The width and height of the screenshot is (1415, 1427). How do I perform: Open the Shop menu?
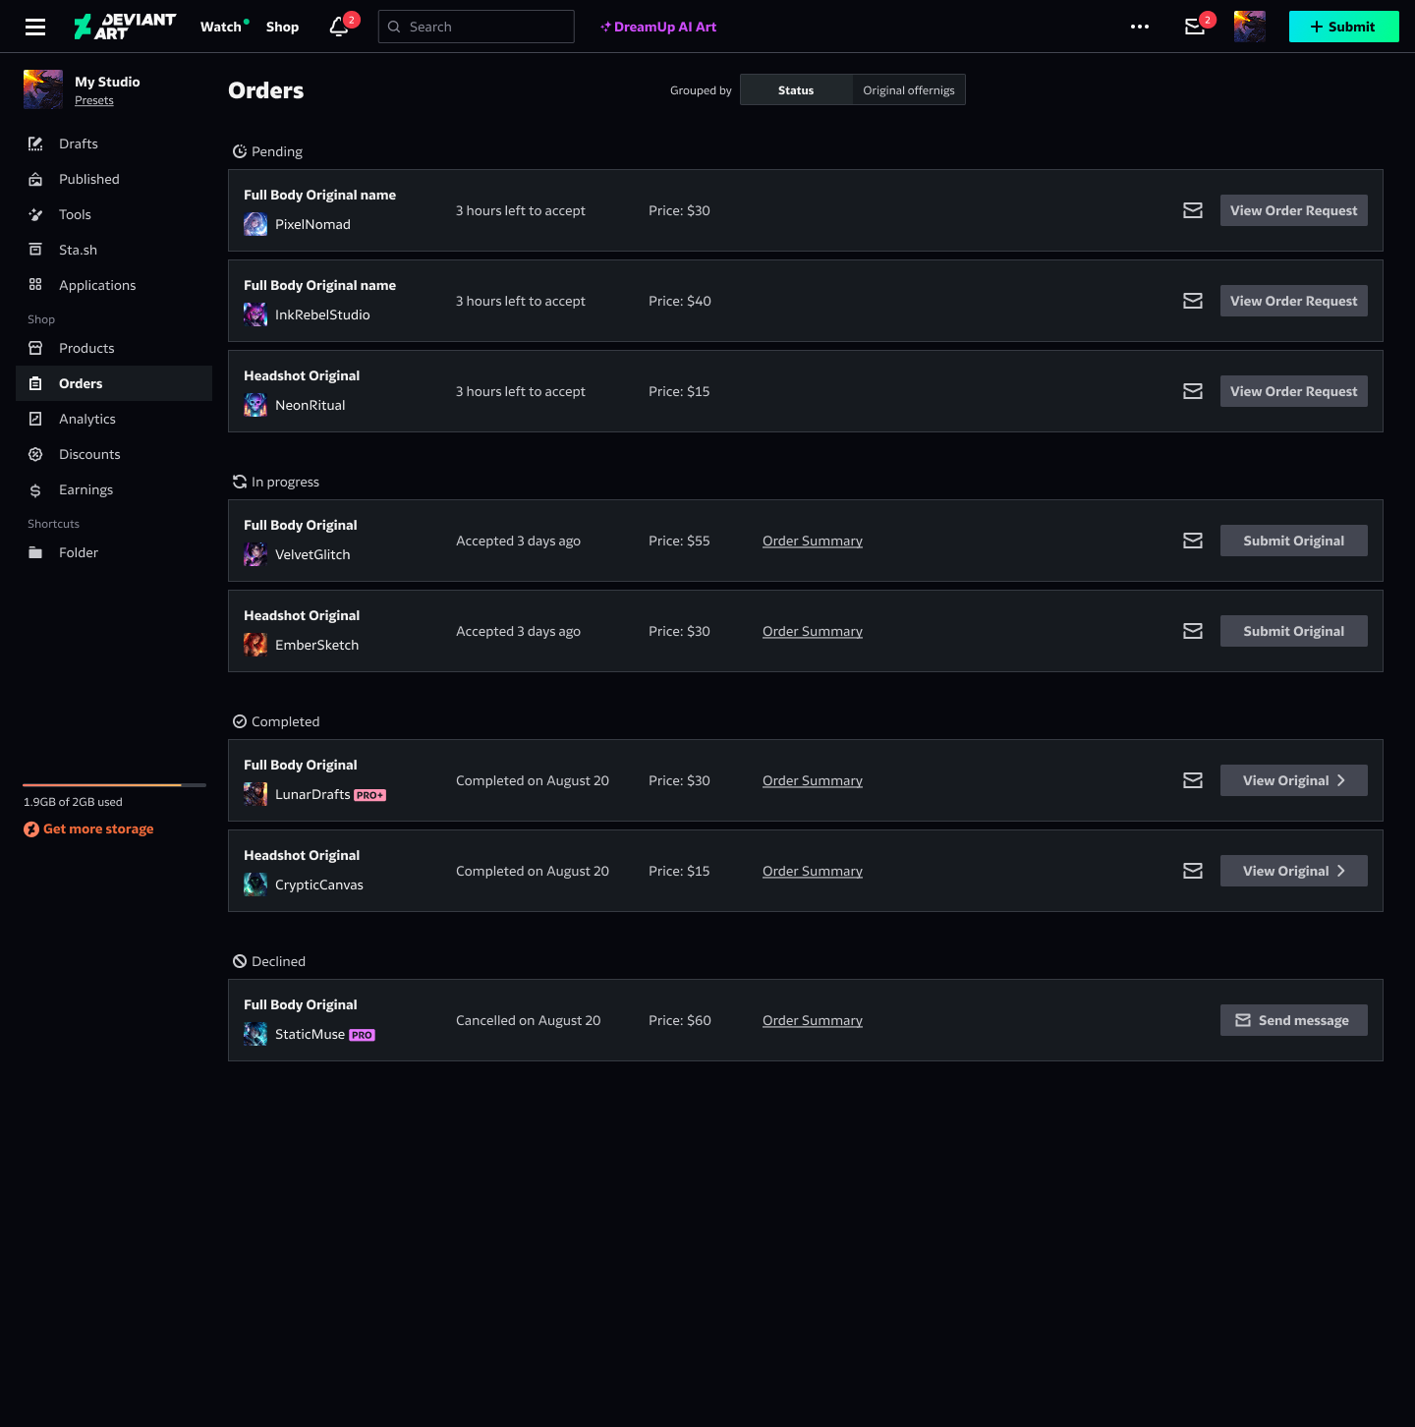(x=282, y=27)
